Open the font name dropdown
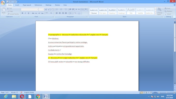Image resolution: width=176 pixels, height=99 pixels. pyautogui.click(x=38, y=9)
